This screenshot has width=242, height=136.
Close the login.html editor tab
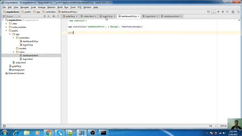coord(157,16)
